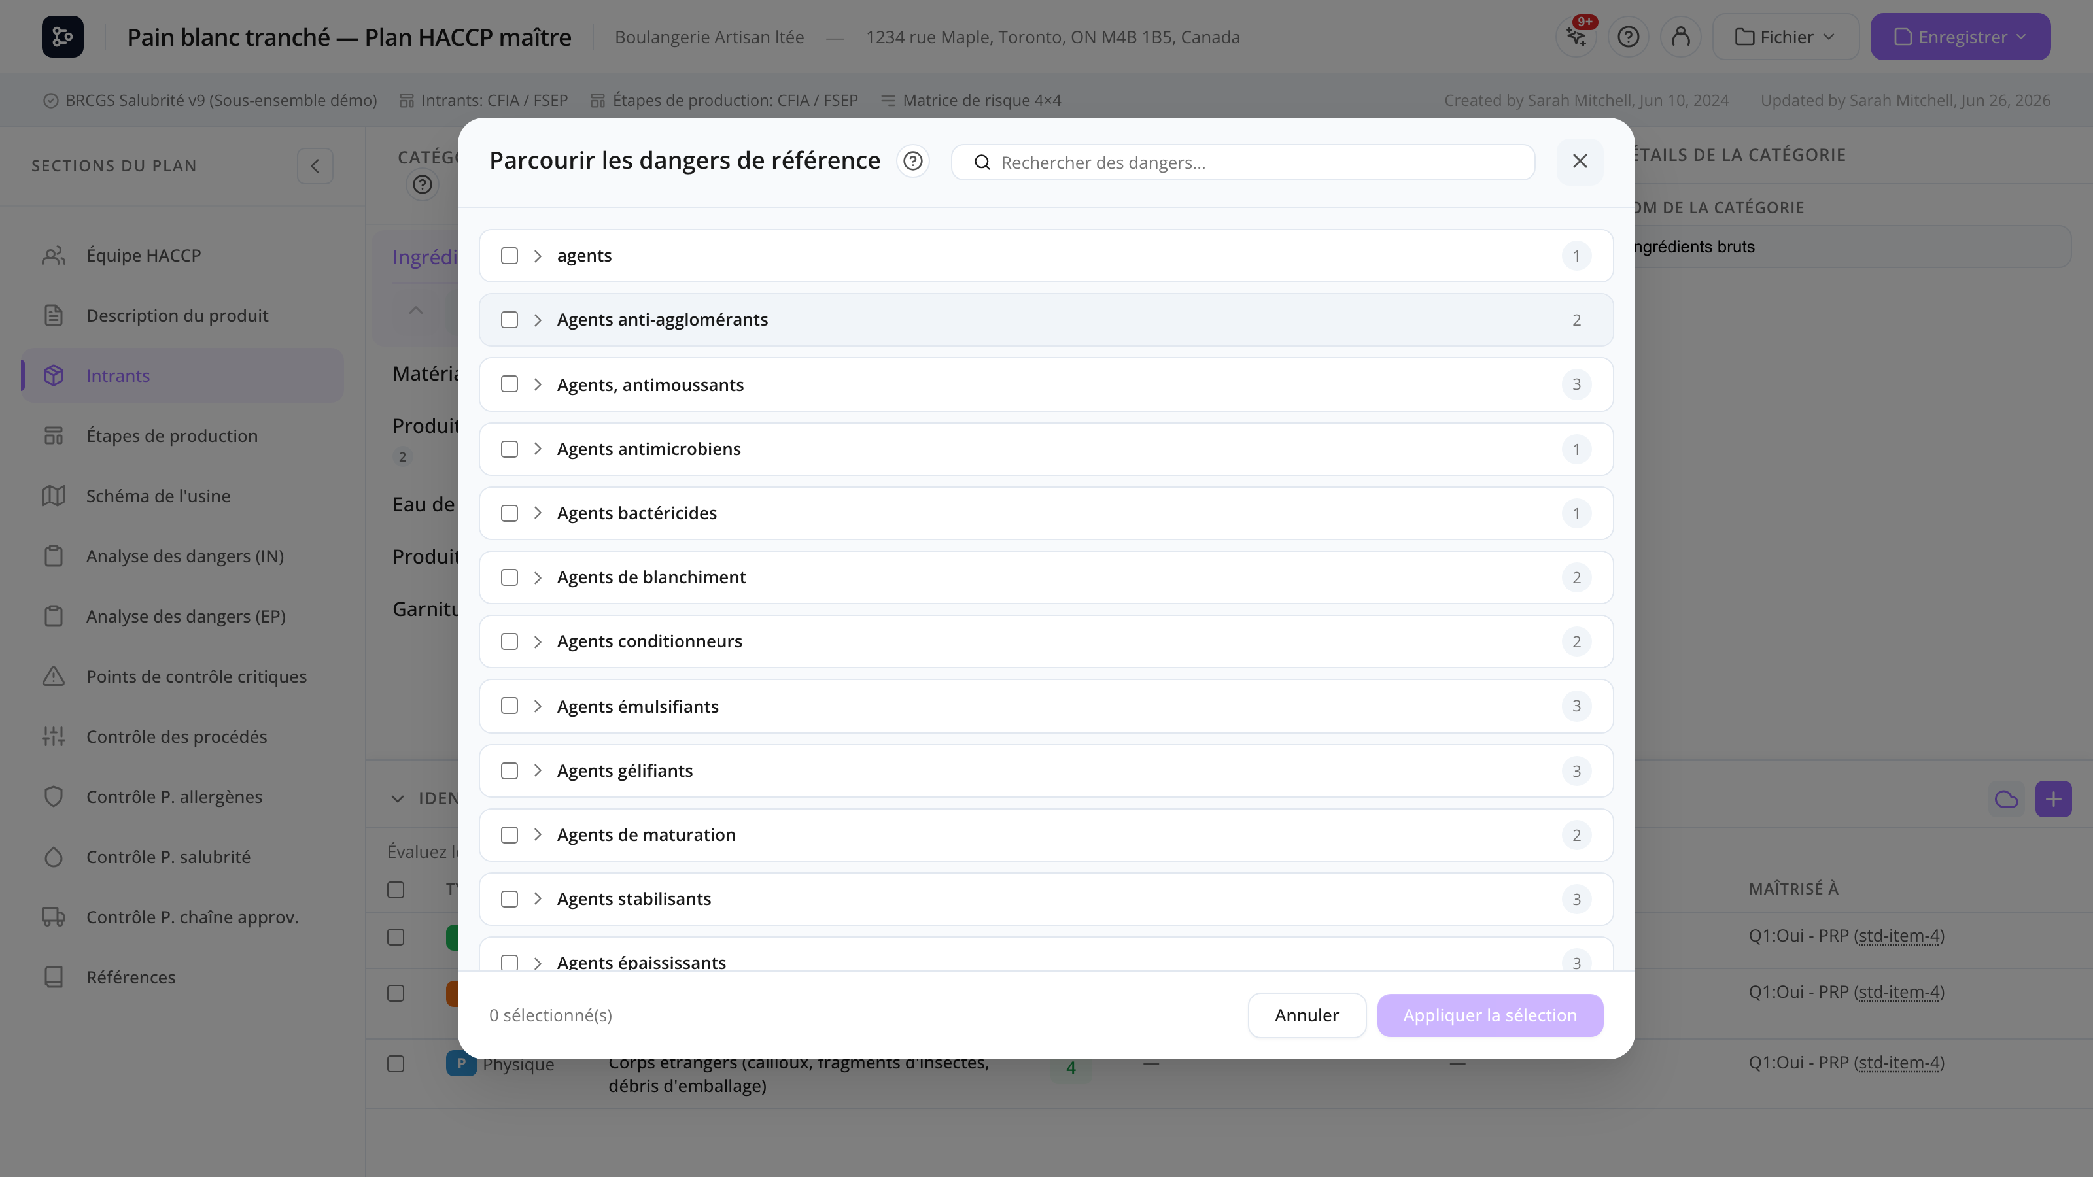Viewport: 2093px width, 1177px height.
Task: Click the Intrants cube icon
Action: [x=54, y=375]
